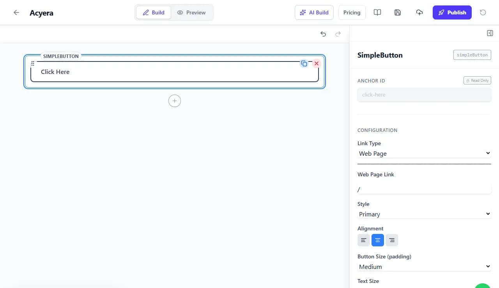Undo the last change in canvas toolbar
This screenshot has width=499, height=288.
tap(323, 34)
